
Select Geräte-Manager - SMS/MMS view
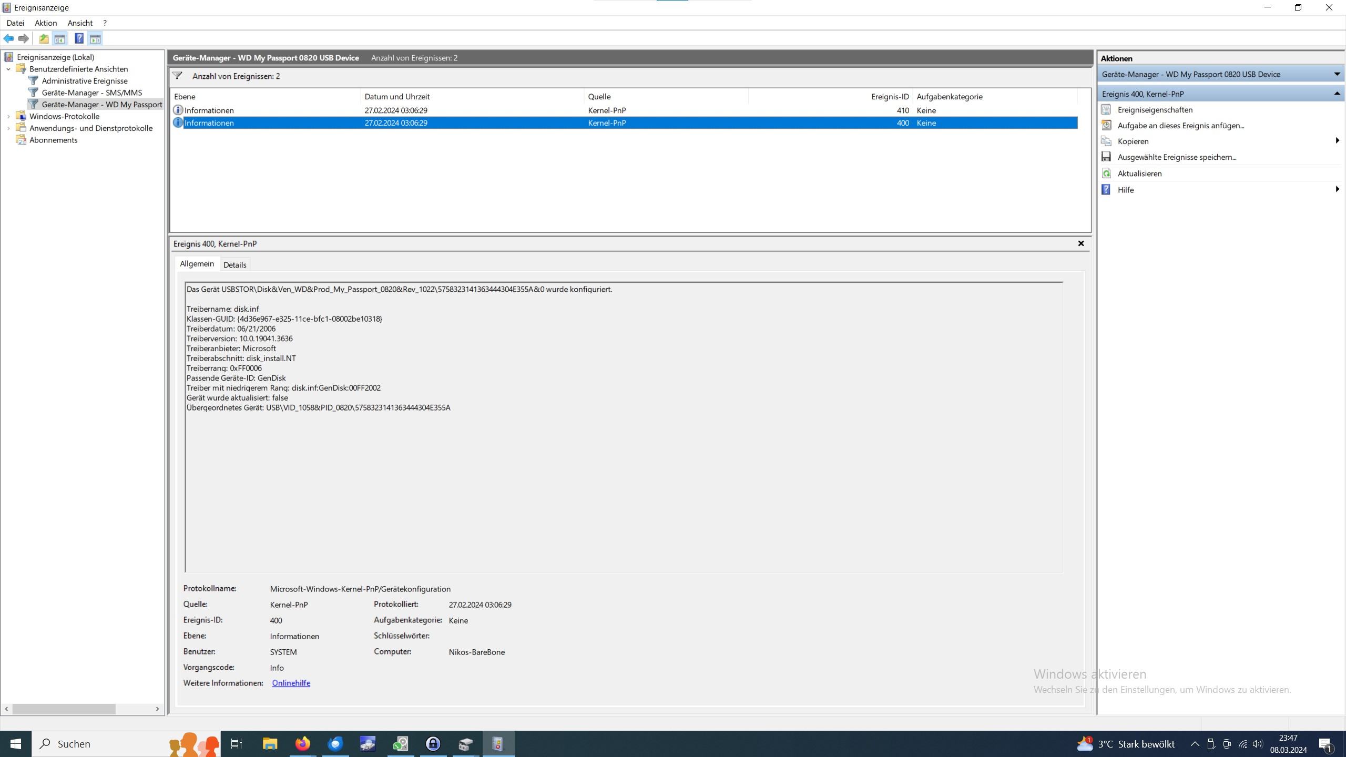(x=92, y=93)
